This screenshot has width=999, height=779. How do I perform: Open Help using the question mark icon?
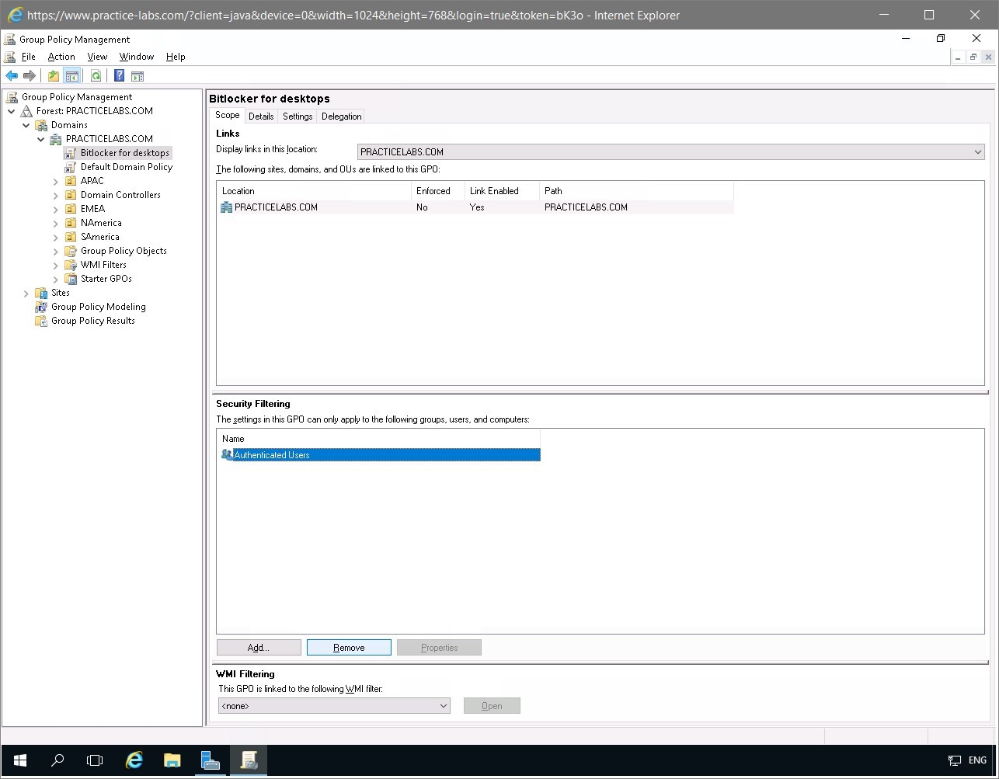tap(118, 75)
